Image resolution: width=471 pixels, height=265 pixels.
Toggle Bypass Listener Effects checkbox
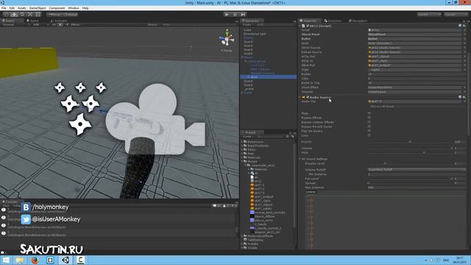coord(369,122)
